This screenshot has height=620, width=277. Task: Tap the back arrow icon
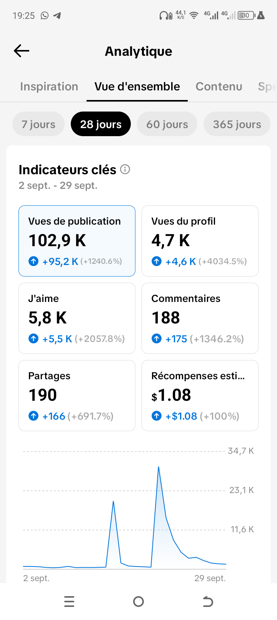(x=22, y=51)
